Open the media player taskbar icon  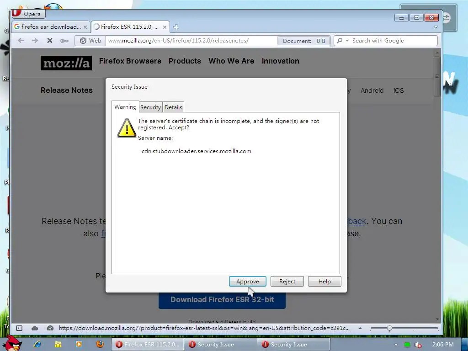click(79, 344)
